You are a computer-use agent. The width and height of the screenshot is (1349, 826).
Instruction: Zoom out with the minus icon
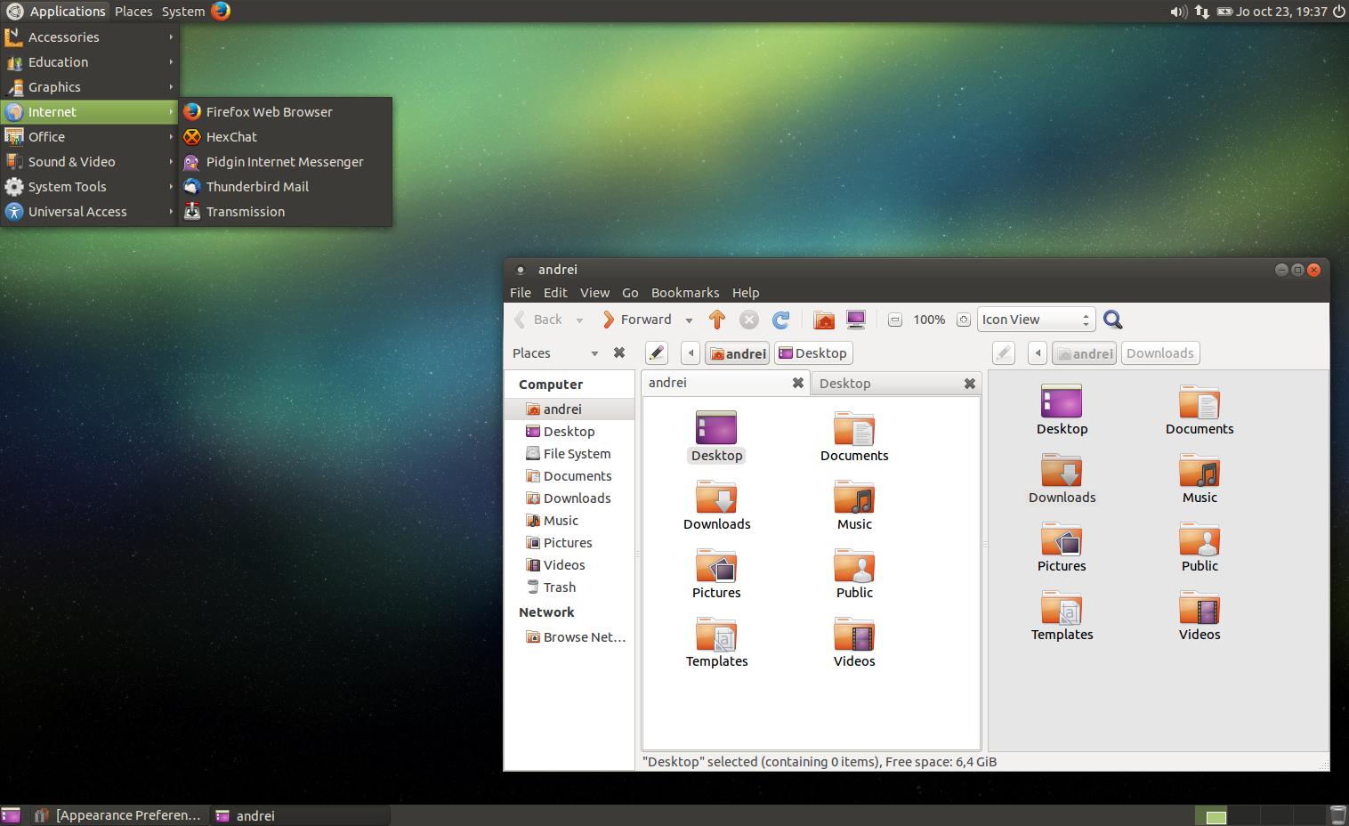click(895, 320)
